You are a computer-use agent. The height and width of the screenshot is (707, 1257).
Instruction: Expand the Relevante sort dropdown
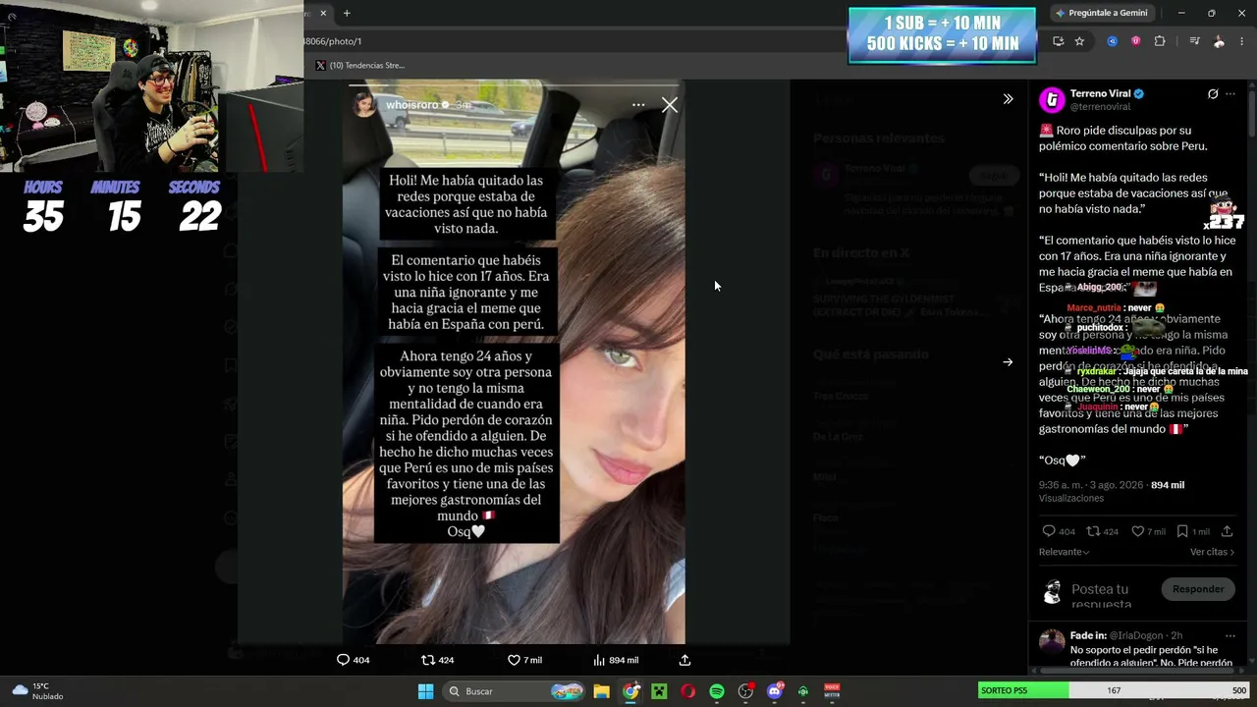click(1065, 552)
